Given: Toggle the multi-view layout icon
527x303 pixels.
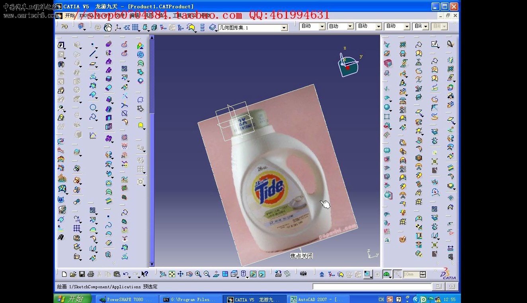Looking at the screenshot, I should point(225,274).
